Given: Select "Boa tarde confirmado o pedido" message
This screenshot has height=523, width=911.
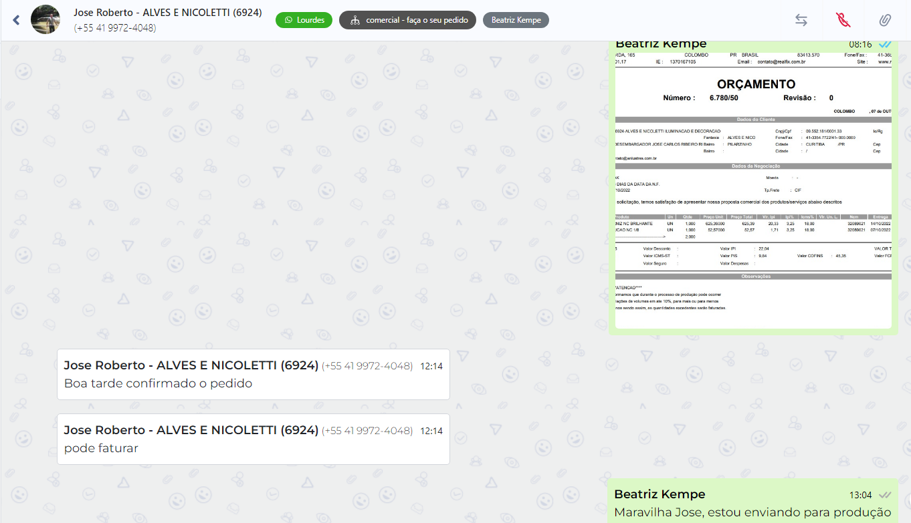Looking at the screenshot, I should click(x=158, y=383).
